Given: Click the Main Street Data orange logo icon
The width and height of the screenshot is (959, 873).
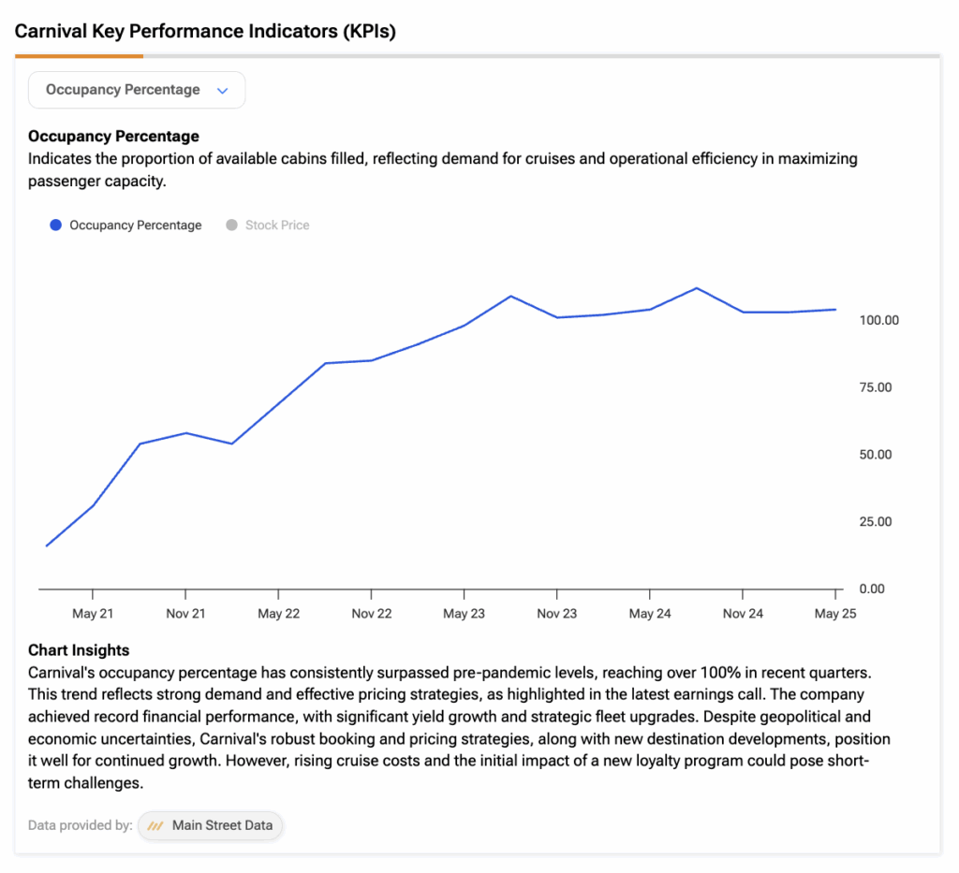Looking at the screenshot, I should point(155,825).
